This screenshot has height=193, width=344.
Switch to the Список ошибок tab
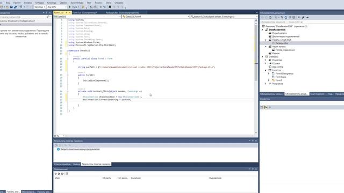click(63, 164)
